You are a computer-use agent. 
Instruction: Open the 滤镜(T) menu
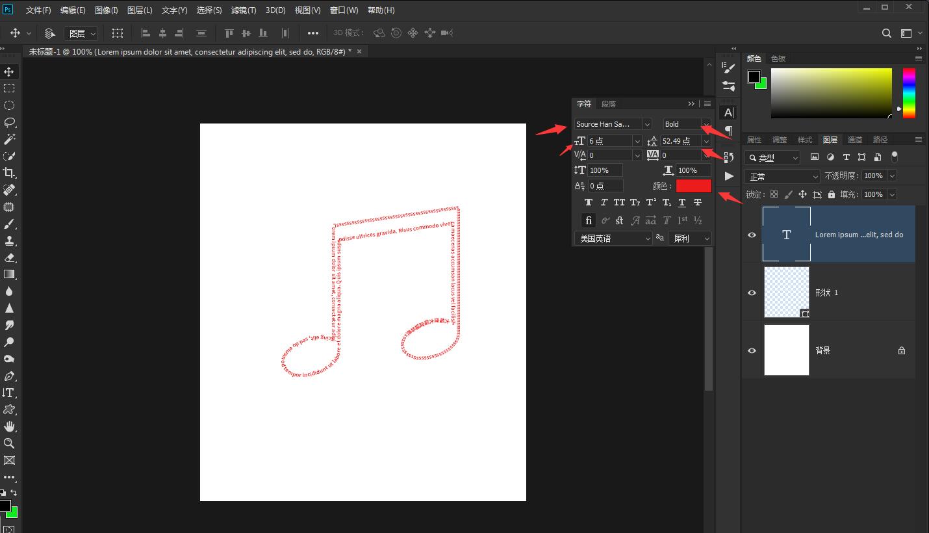point(244,10)
